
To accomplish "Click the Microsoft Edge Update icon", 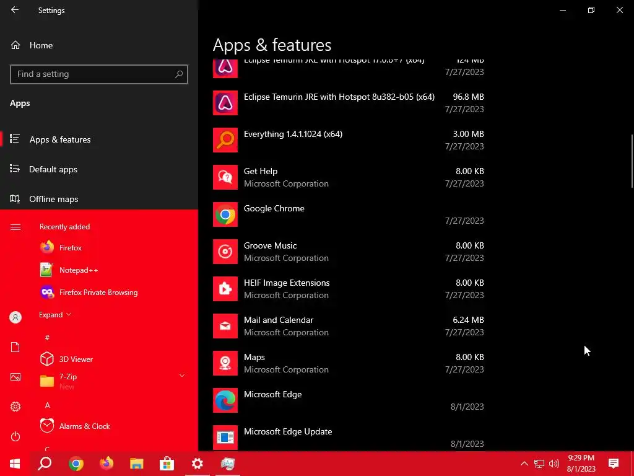I will click(x=225, y=438).
